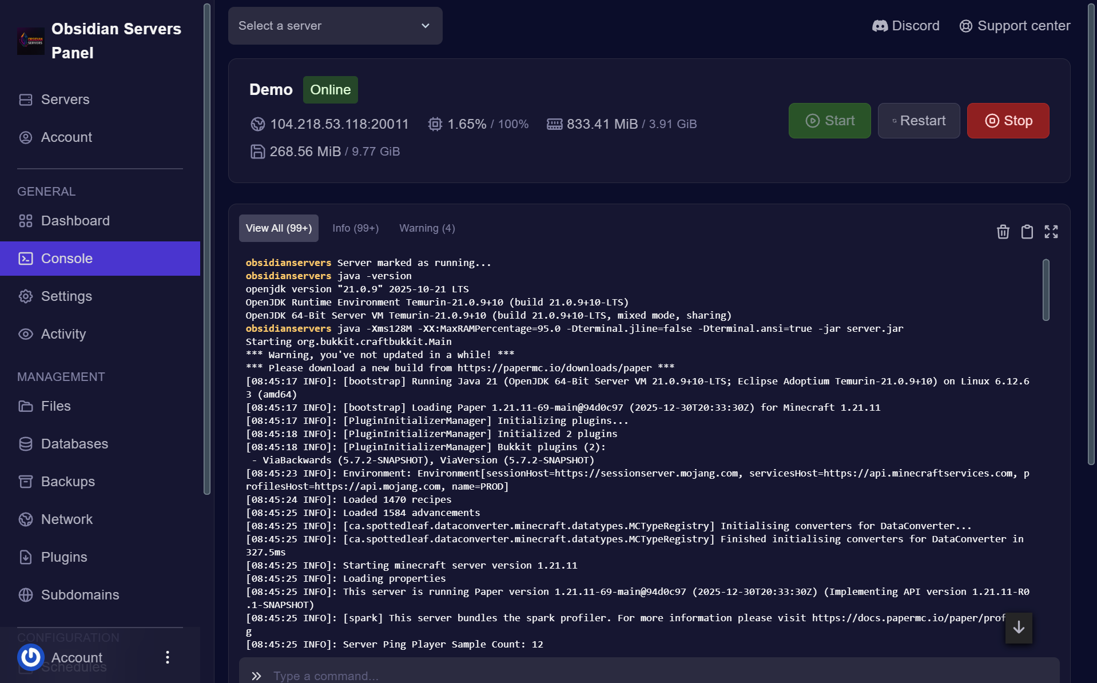Click the clipboard copy console icon
Screen dimensions: 1097x683
[x=1027, y=232]
